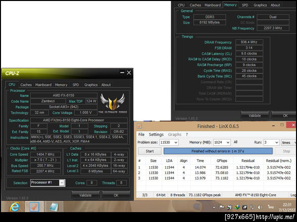297x222 pixels.
Task: Switch to Caches tab in front CPU-Z
Action: pyautogui.click(x=26, y=85)
